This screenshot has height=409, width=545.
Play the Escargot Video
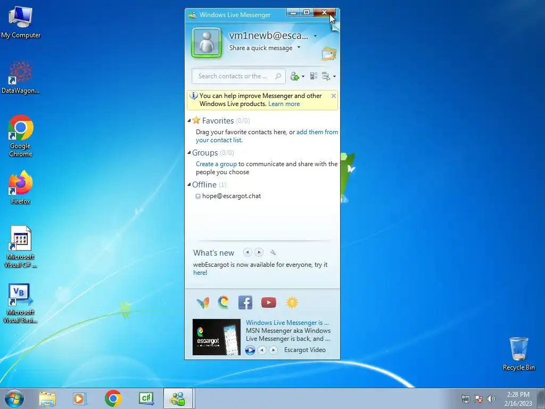[250, 350]
